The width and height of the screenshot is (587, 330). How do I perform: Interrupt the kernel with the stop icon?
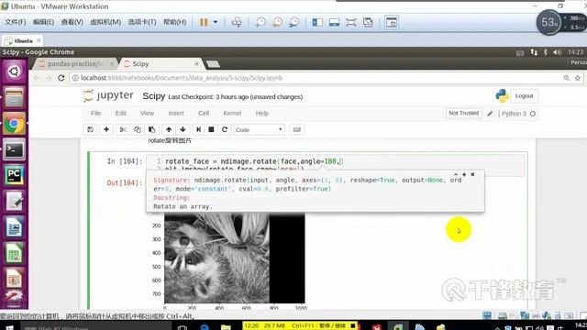click(211, 129)
